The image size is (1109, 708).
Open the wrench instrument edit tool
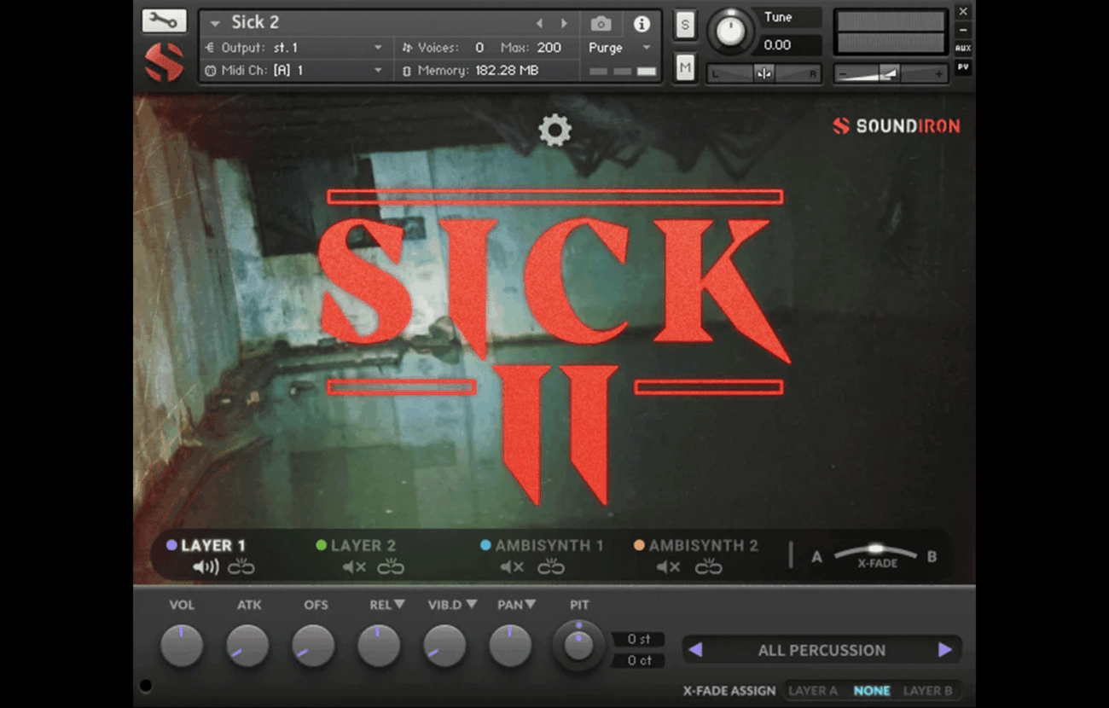click(x=165, y=20)
